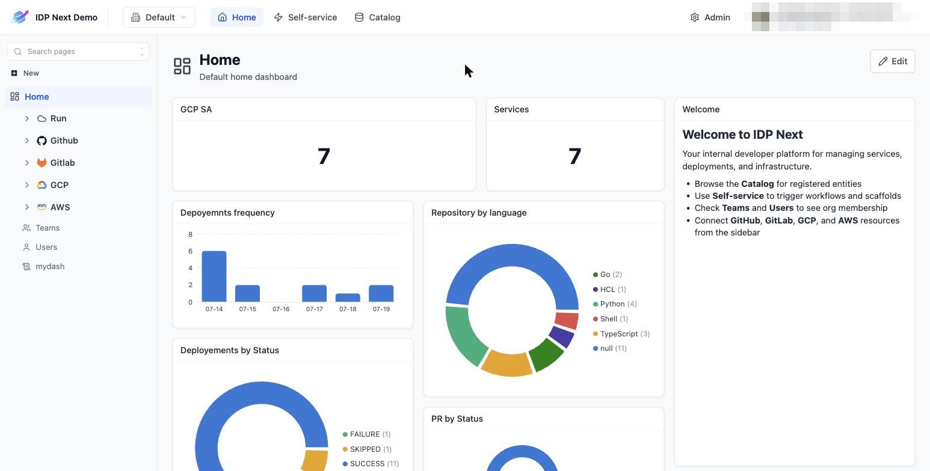930x471 pixels.
Task: Click the 'SUCCESS (11)' legend entry
Action: pos(371,464)
